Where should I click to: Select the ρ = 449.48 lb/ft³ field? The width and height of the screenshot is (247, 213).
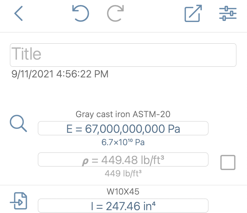[x=123, y=159]
